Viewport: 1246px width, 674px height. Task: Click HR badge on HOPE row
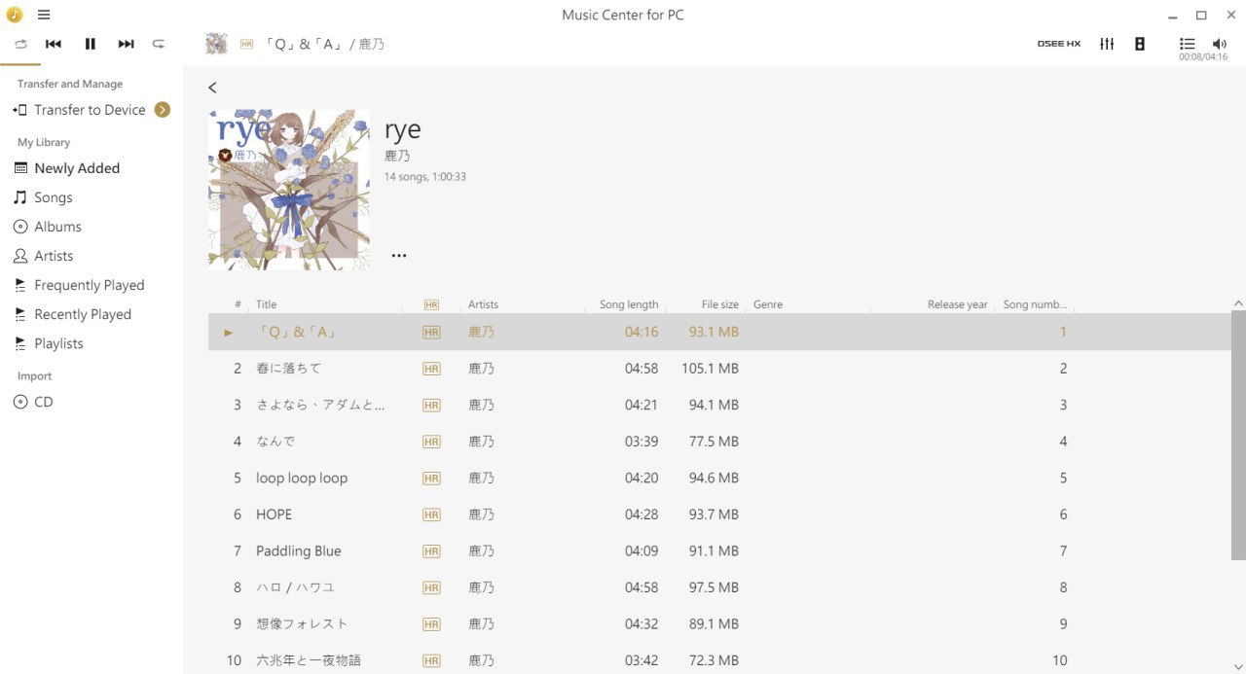click(431, 514)
